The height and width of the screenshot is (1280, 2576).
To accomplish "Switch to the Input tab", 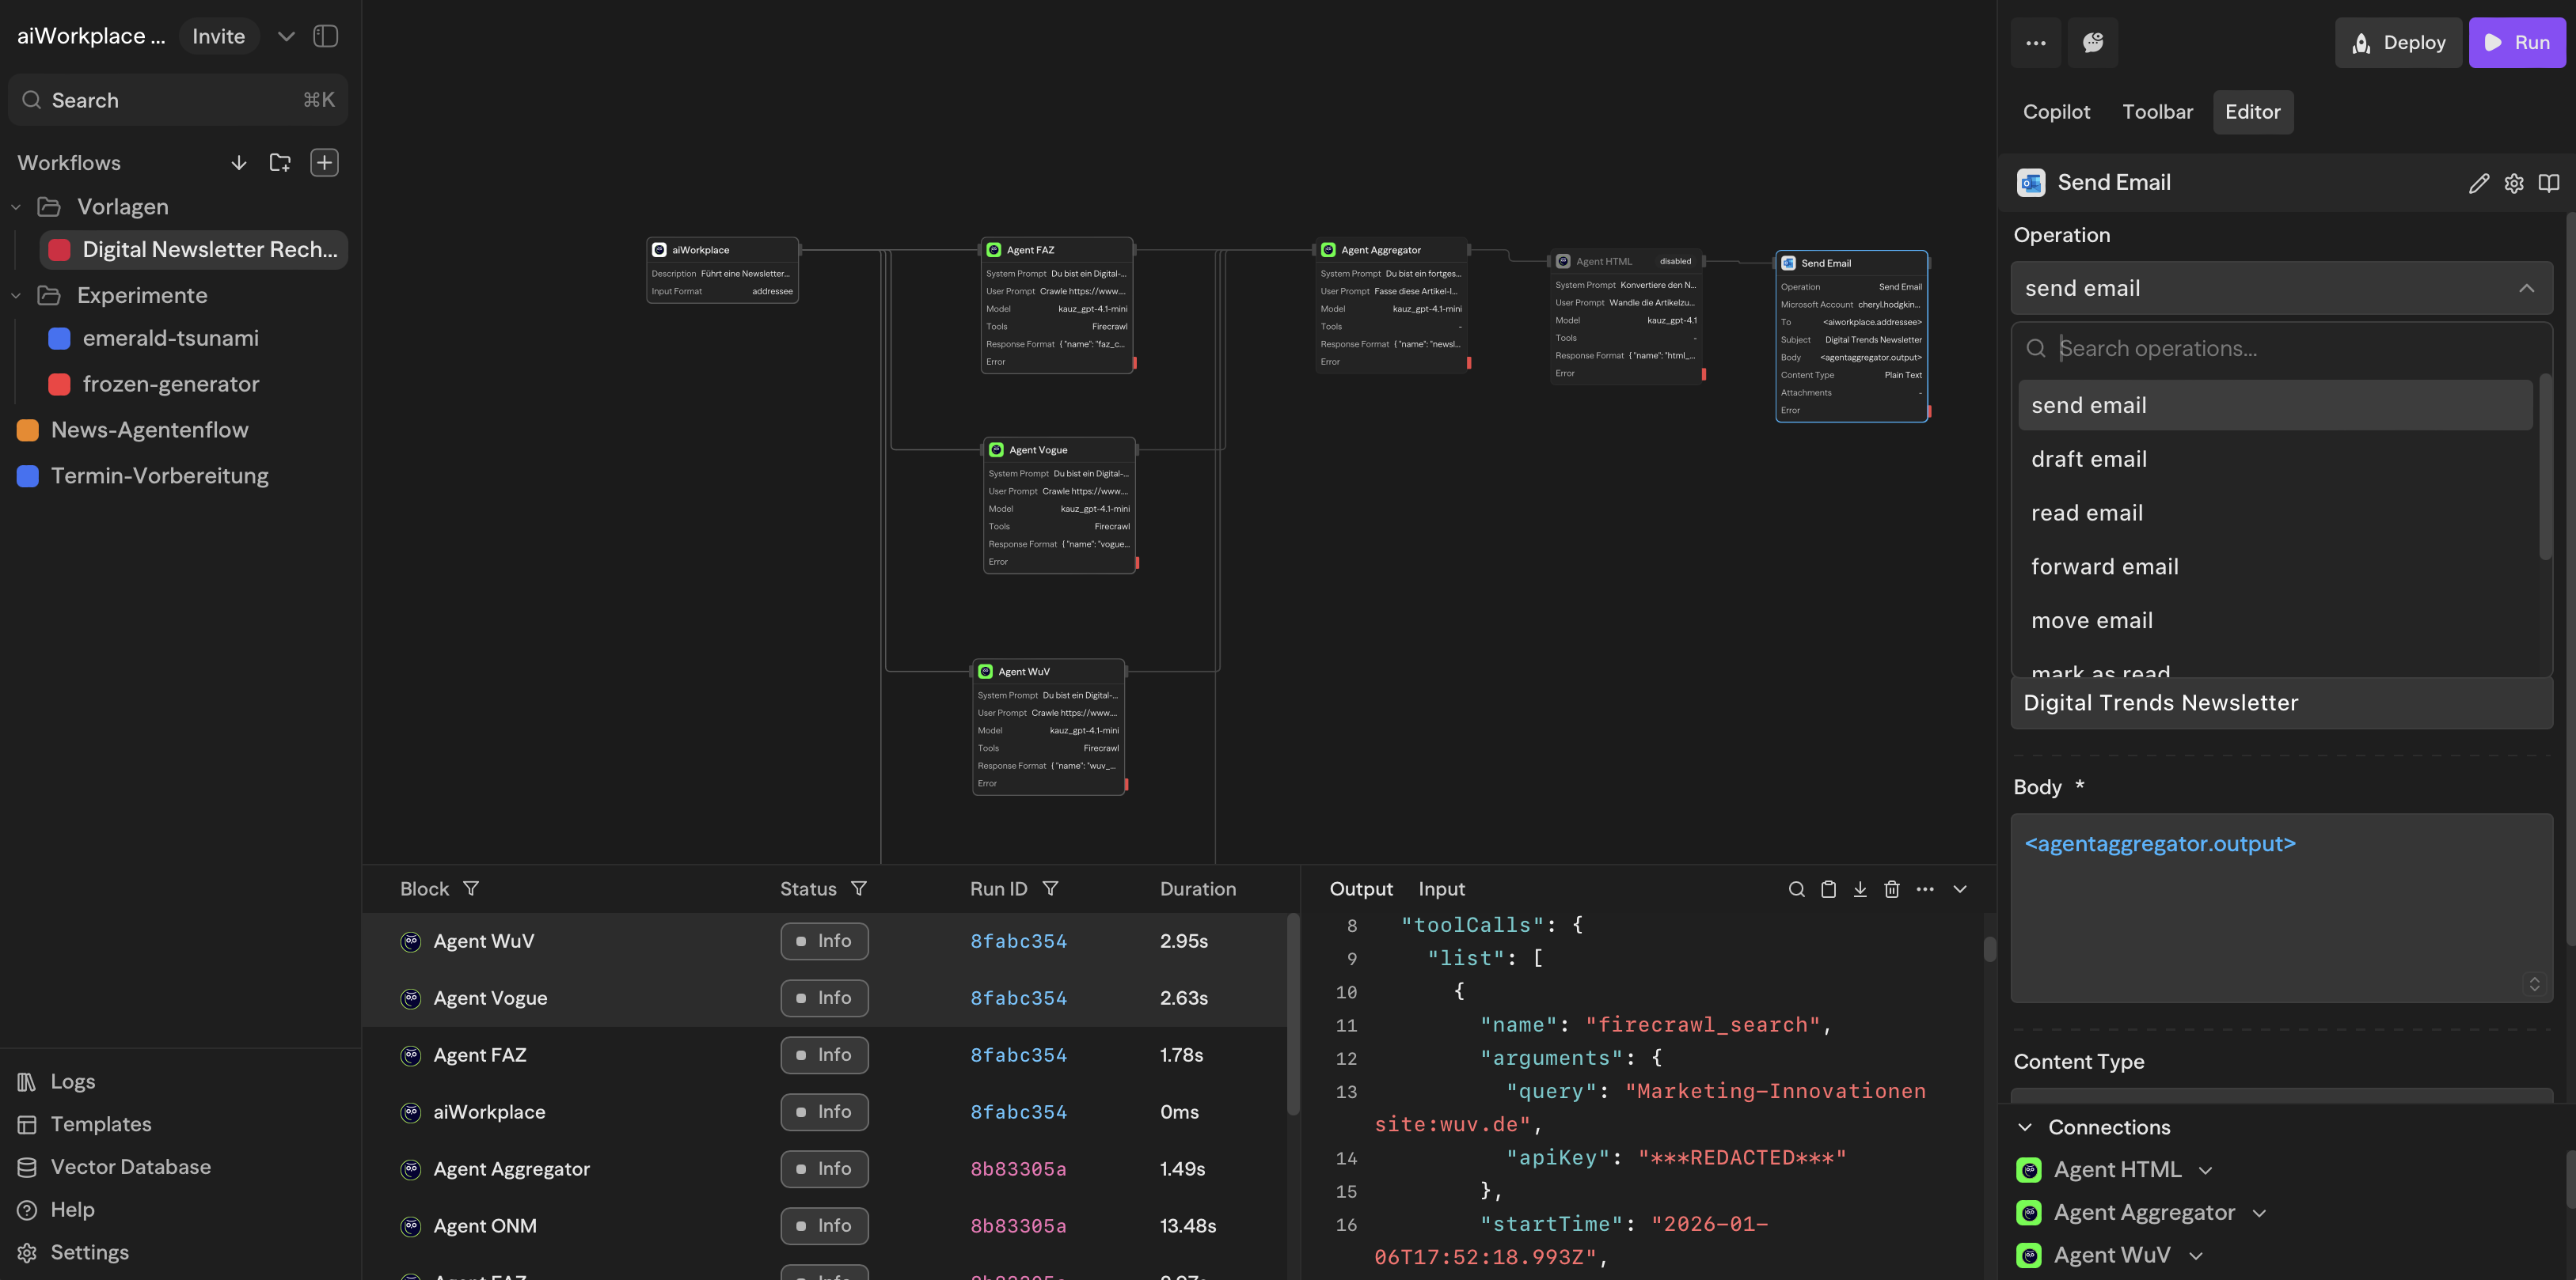I will [1441, 888].
